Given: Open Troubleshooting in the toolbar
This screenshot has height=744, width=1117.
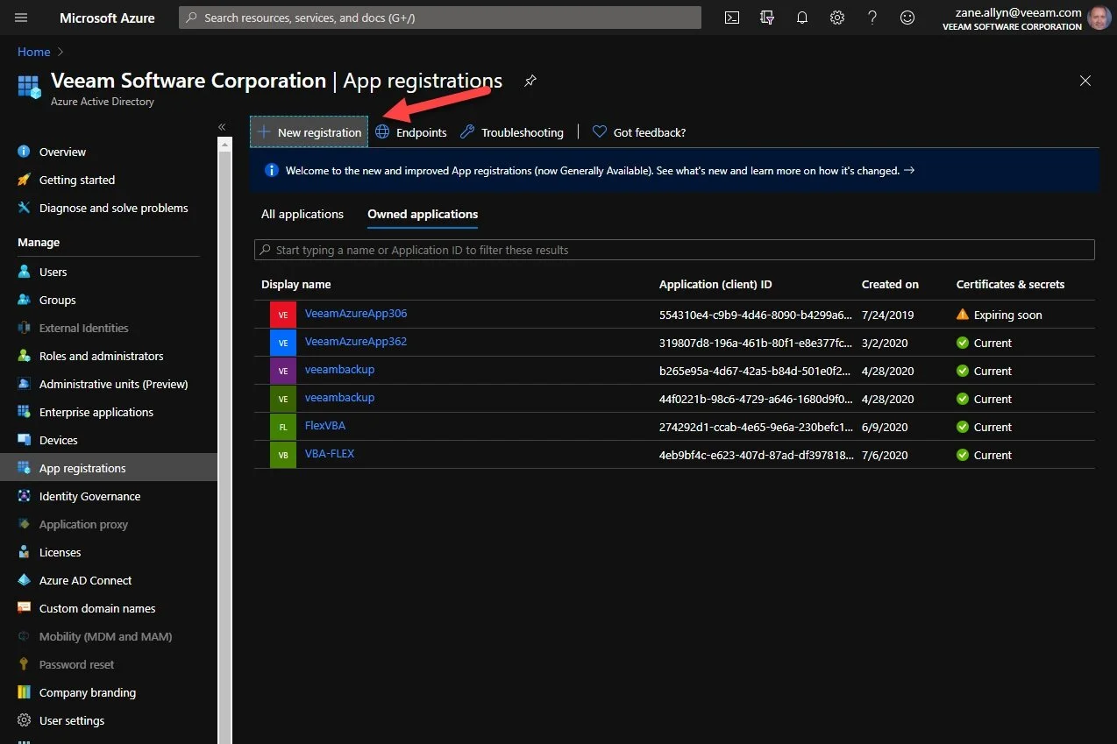Looking at the screenshot, I should (512, 132).
